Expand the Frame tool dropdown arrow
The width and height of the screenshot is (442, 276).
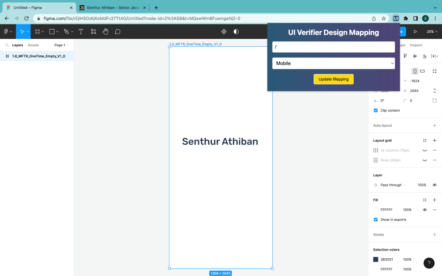pos(43,32)
